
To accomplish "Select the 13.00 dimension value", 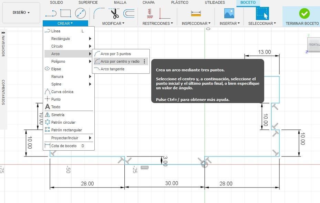I will tap(265, 52).
